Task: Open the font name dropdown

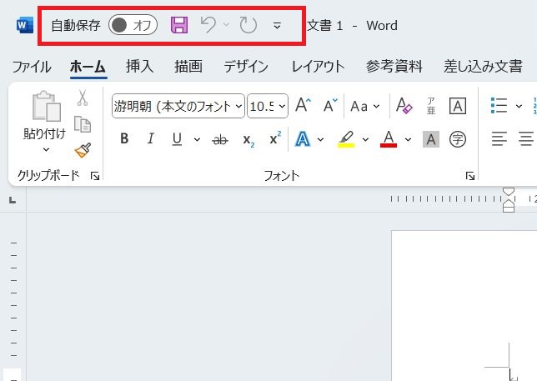Action: click(x=239, y=106)
